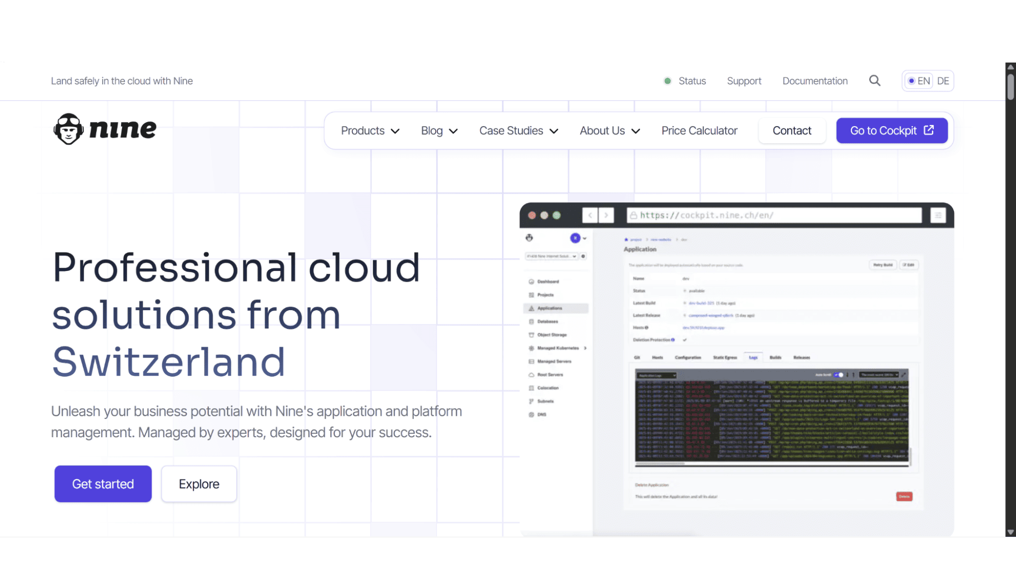Select the Applications icon in the cockpit sidebar
The height and width of the screenshot is (572, 1016).
[531, 308]
